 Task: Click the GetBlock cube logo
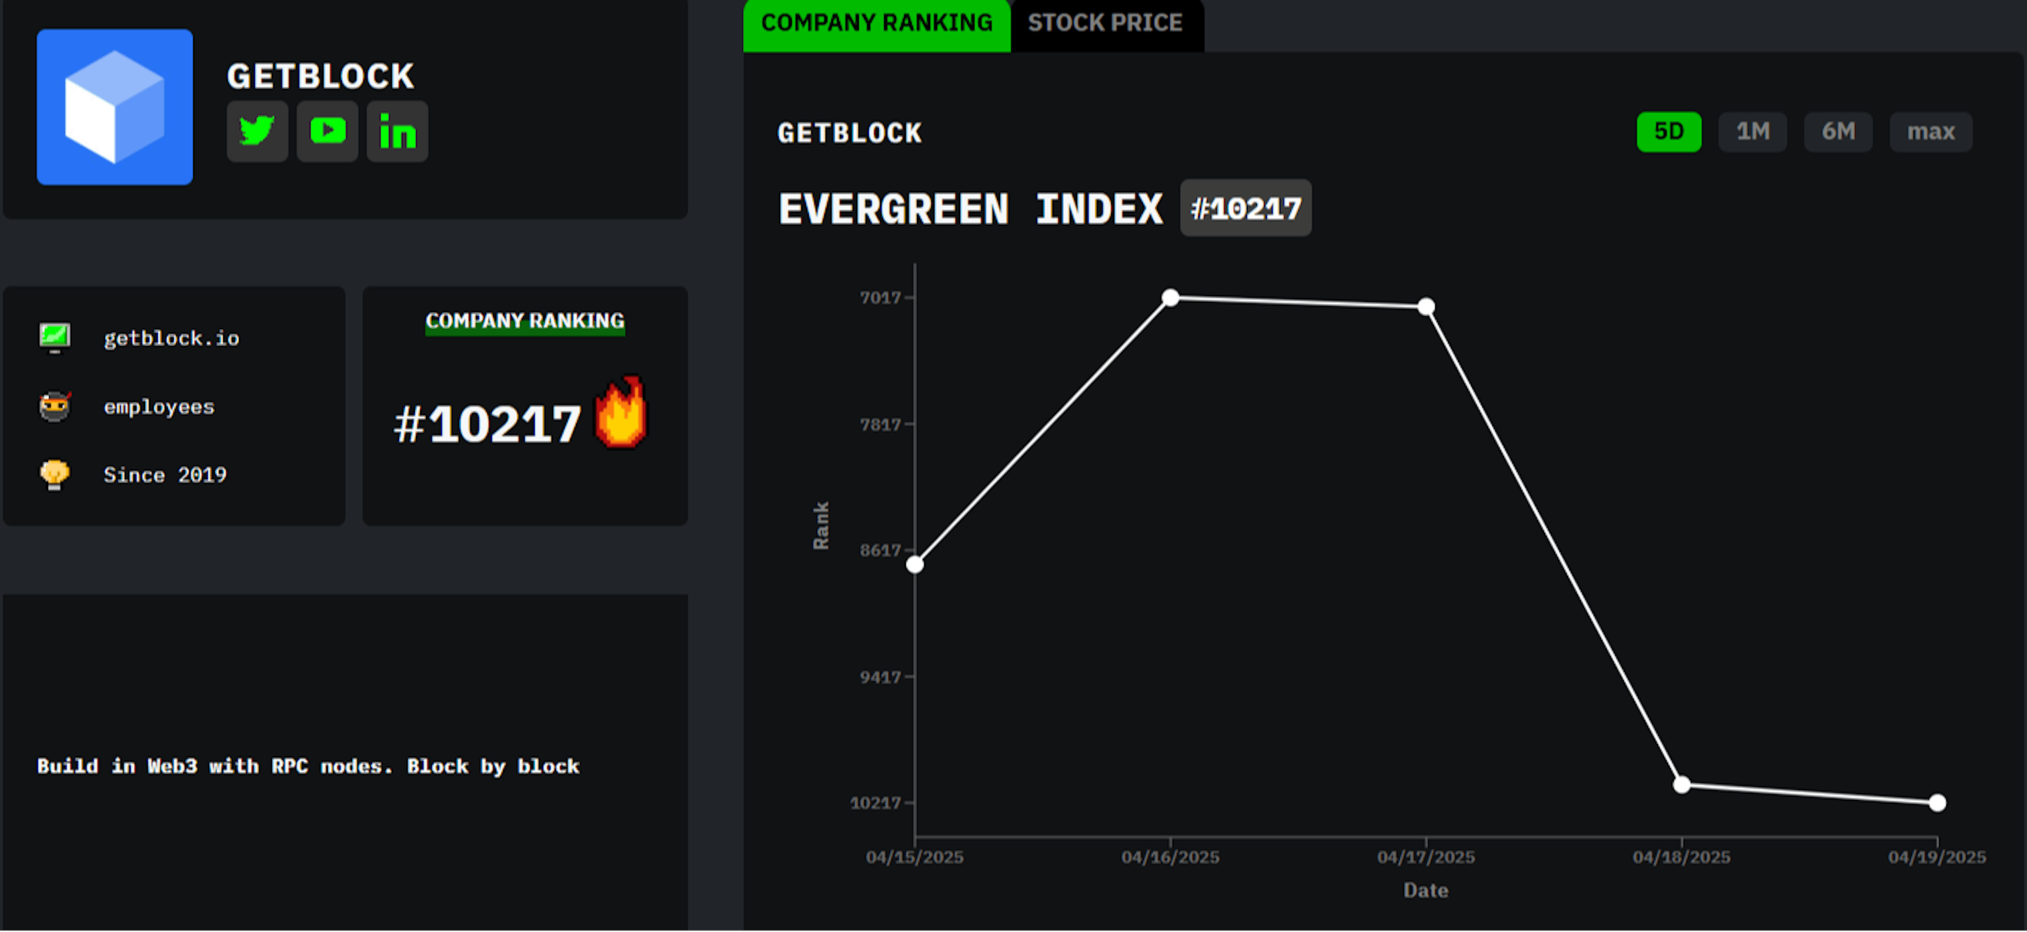click(115, 107)
